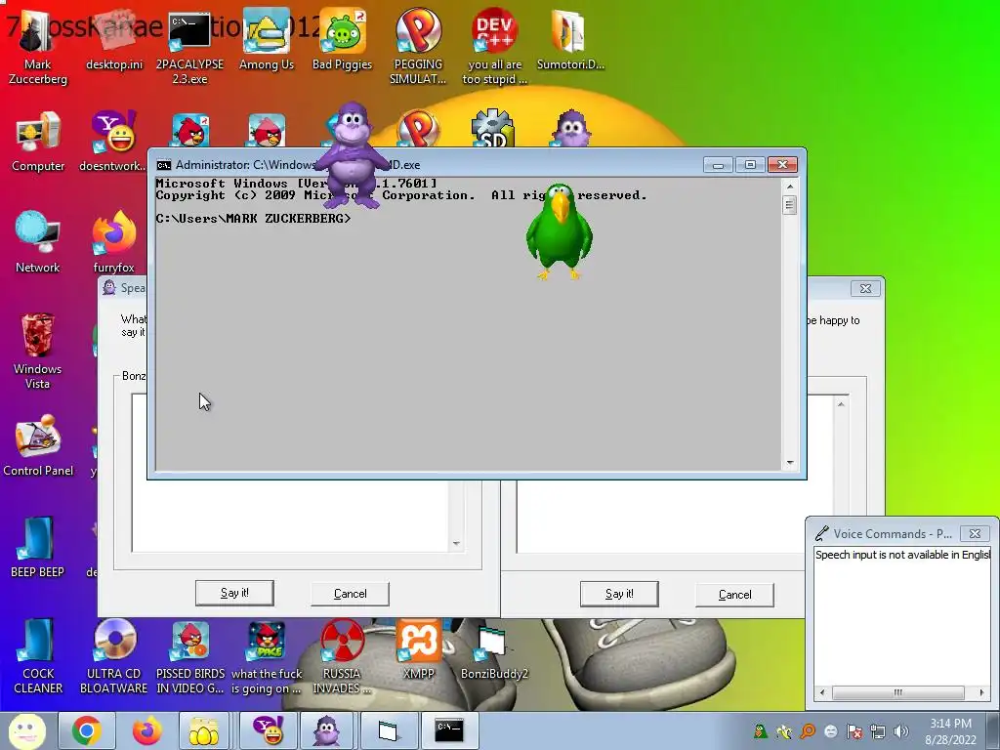
Task: Close the right Speak dialog
Action: tap(865, 288)
